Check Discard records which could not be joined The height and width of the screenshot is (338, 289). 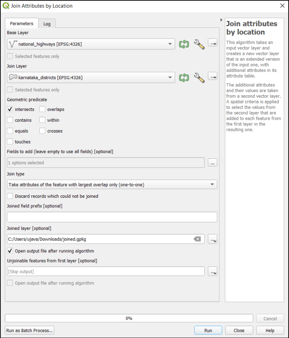click(10, 196)
